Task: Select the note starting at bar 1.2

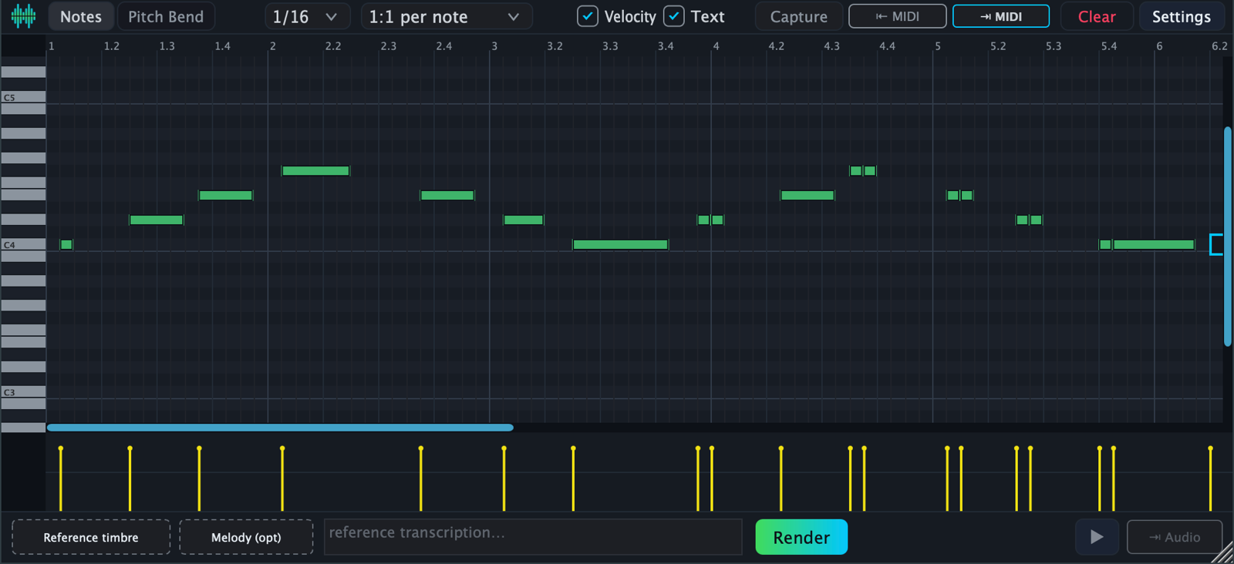Action: pyautogui.click(x=157, y=220)
